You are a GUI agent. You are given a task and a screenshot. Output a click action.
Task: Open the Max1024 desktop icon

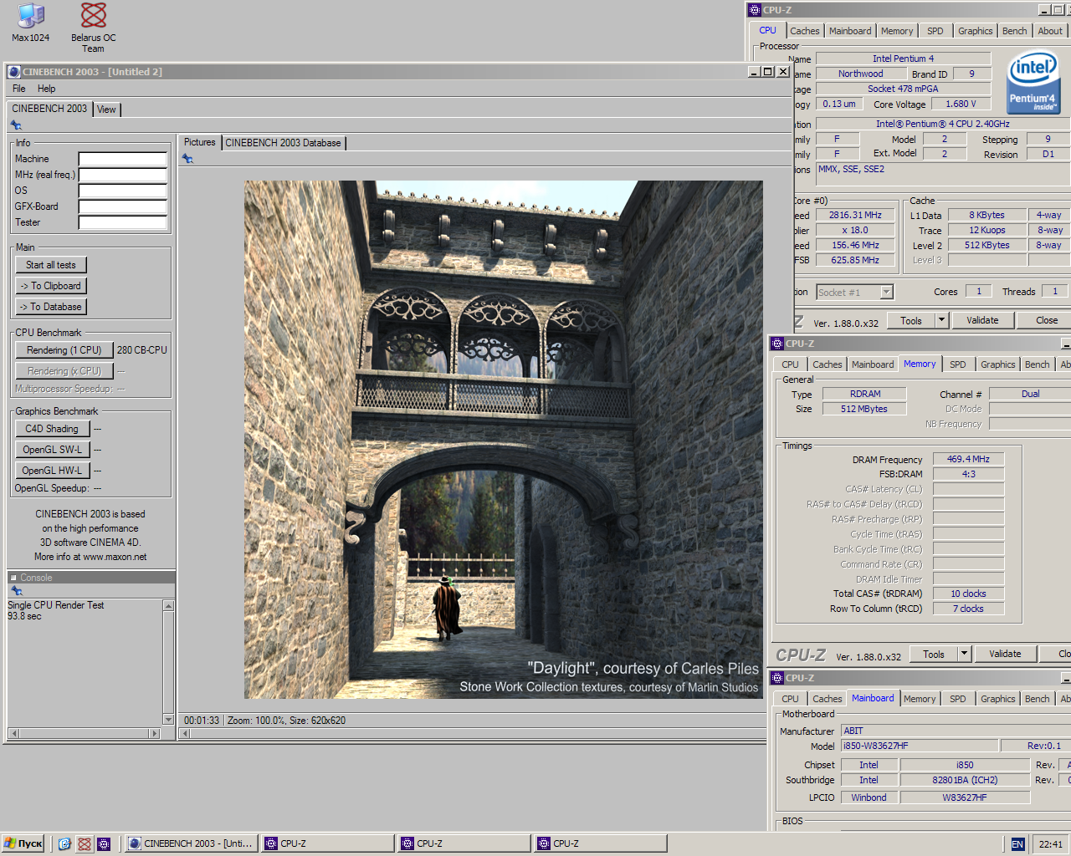31,23
